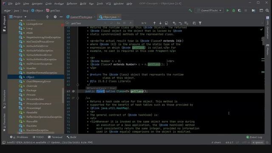This screenshot has width=272, height=153.
Task: Click gutter icon on line 63
Action: click(74, 91)
